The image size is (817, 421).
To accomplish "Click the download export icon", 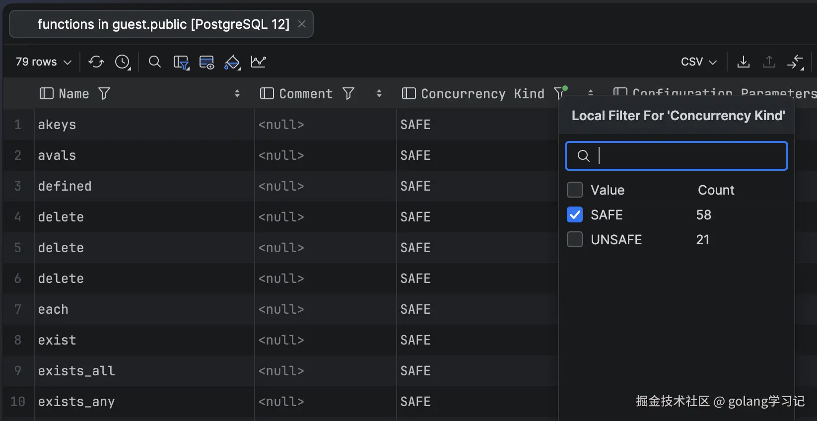I will 743,62.
